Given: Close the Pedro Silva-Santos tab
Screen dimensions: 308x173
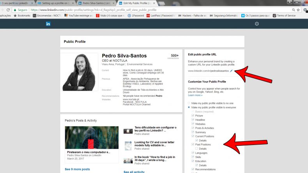Looking at the screenshot, I should click(113, 3).
